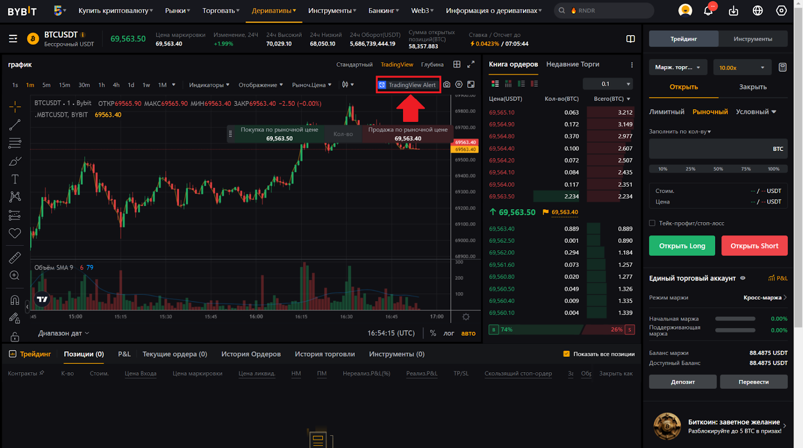Open the История Ордеров tab
The width and height of the screenshot is (803, 448).
click(251, 354)
